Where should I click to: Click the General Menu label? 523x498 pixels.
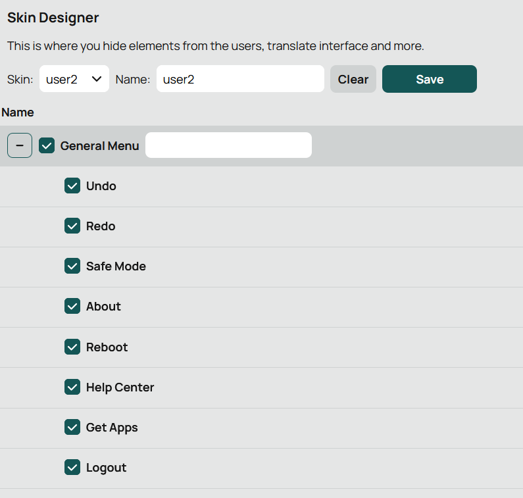(x=99, y=146)
